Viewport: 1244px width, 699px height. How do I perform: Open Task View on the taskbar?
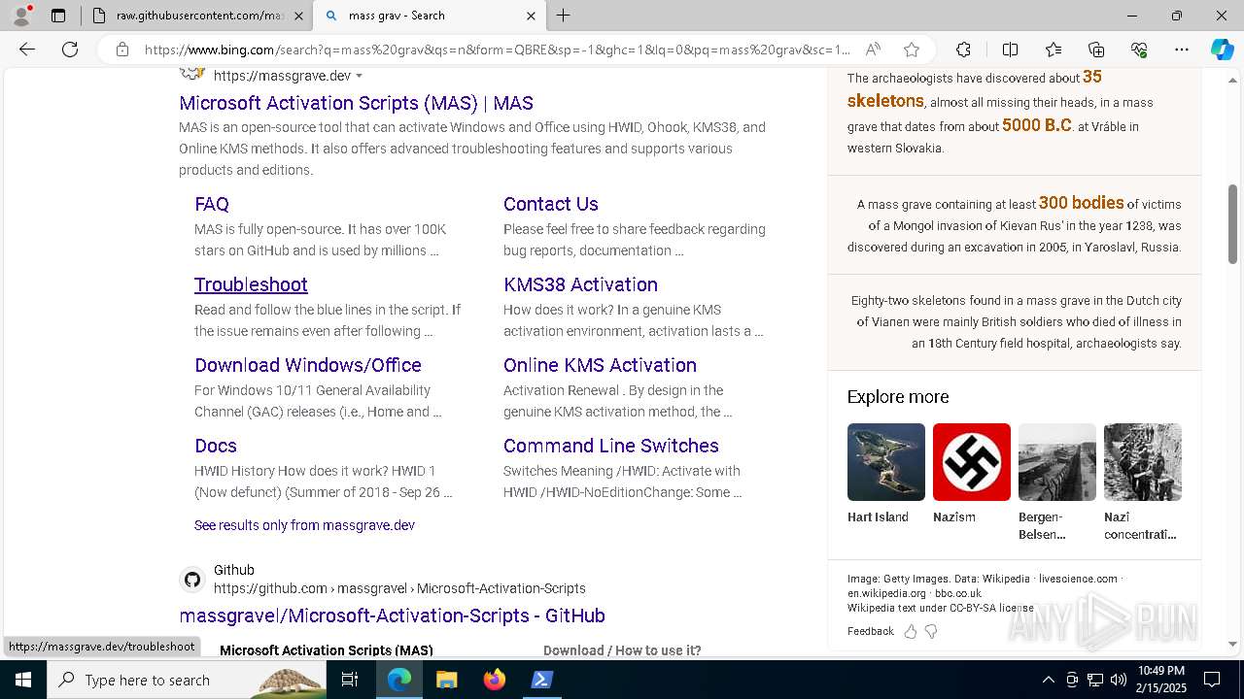click(350, 680)
